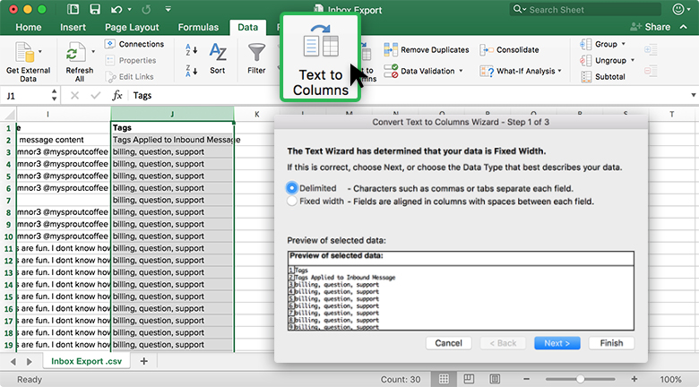Open the Customize Quick Access Toolbar dropdown

pyautogui.click(x=168, y=9)
